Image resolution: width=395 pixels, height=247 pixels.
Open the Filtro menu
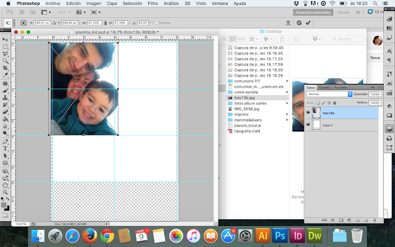tap(152, 3)
